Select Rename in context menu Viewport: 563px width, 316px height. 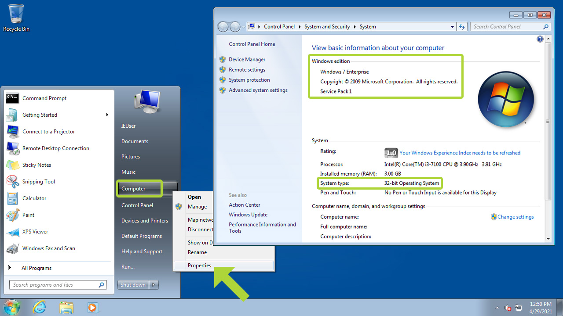(197, 252)
